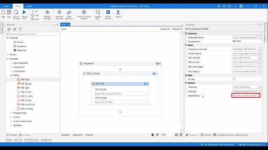This screenshot has height=150, width=268.
Task: Switch to the Outline tab
Action: click(206, 135)
